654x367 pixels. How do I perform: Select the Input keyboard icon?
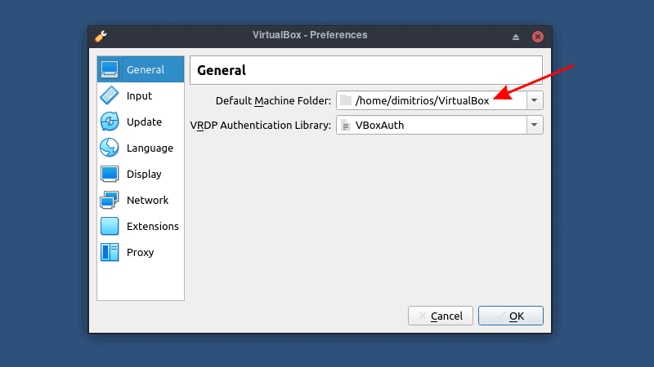(110, 95)
